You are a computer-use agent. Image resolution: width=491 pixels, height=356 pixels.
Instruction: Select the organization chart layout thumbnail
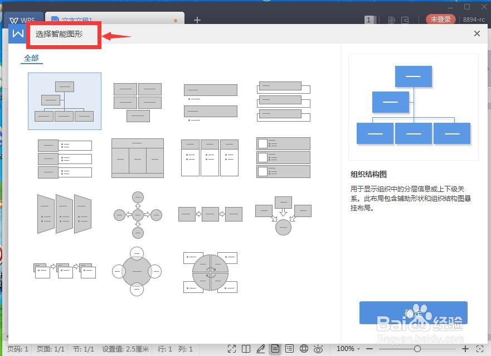coord(65,101)
